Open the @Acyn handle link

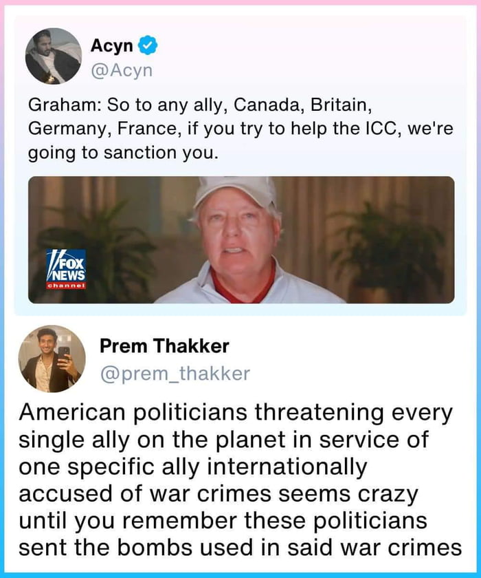(x=121, y=70)
